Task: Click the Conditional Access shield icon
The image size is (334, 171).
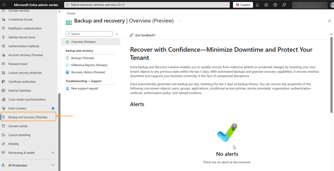Action: tap(3, 19)
